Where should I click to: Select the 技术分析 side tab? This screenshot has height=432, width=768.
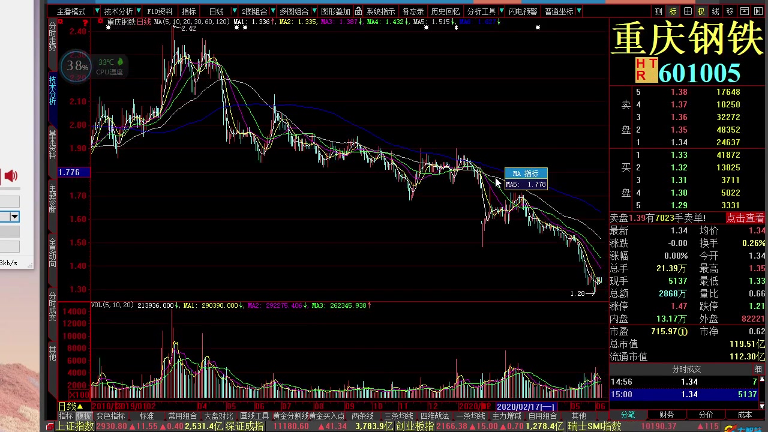[53, 90]
